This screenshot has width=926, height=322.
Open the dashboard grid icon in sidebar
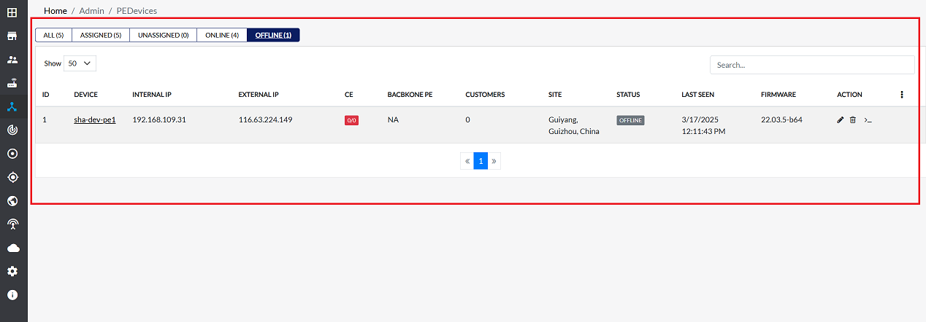pos(12,12)
